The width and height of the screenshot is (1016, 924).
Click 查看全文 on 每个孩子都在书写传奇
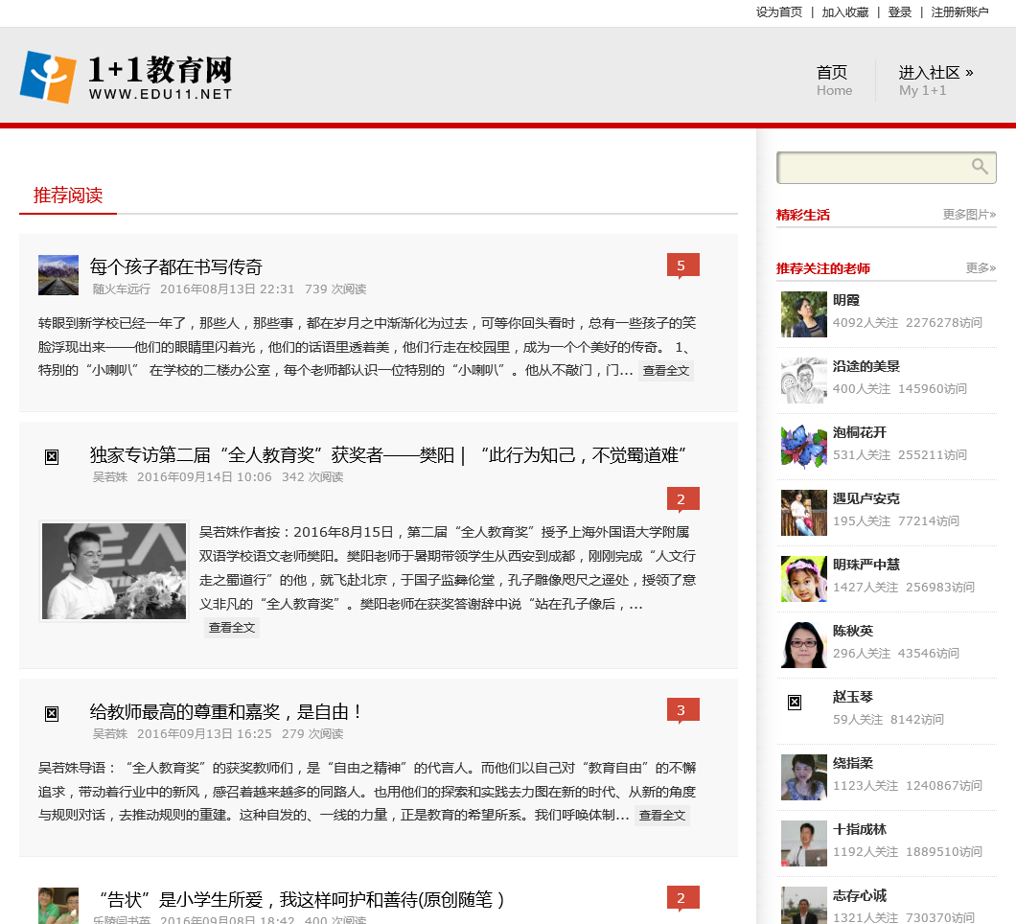(x=665, y=371)
